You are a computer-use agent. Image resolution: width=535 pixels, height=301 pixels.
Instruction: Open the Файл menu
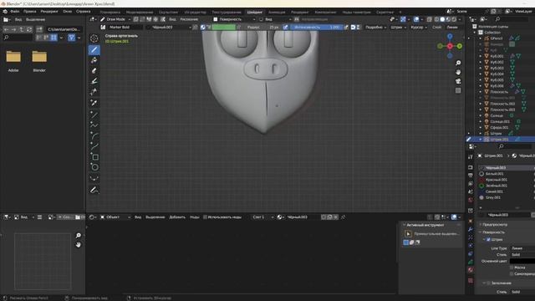coord(15,11)
